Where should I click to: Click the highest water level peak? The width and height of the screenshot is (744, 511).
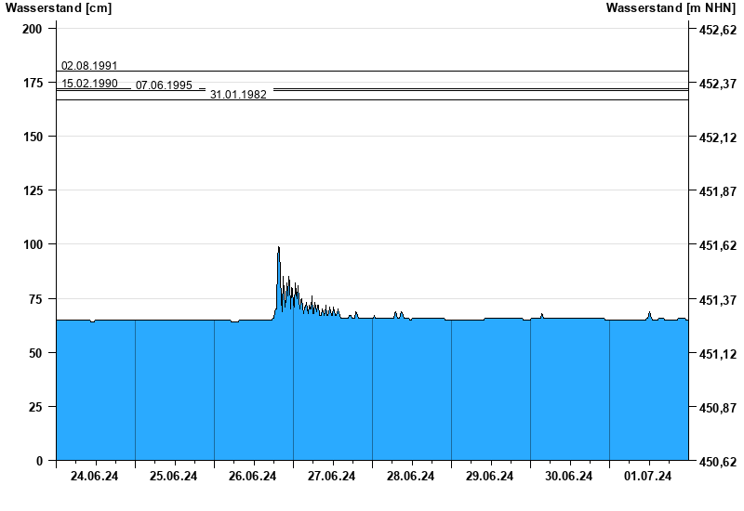(278, 248)
